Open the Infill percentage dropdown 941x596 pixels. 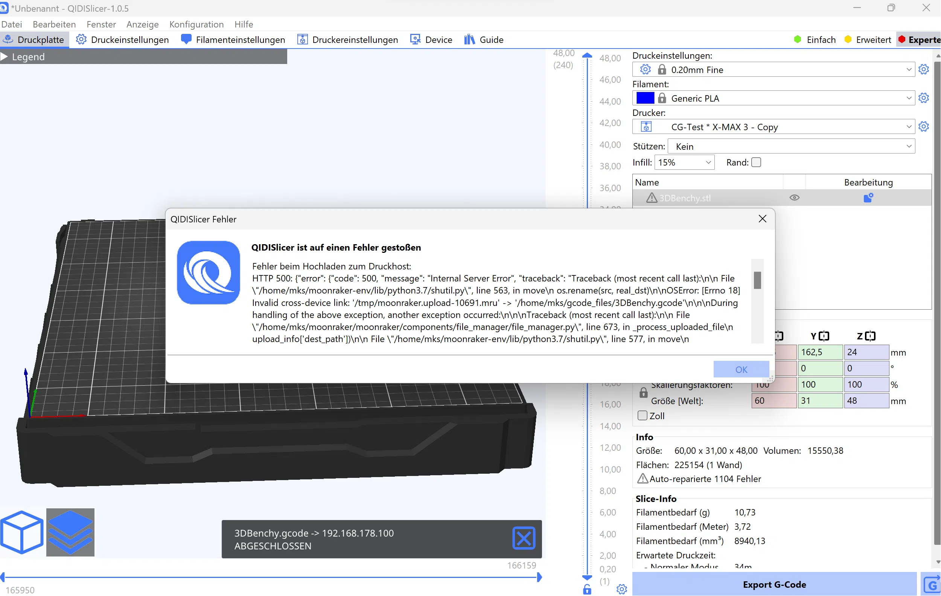click(x=684, y=162)
